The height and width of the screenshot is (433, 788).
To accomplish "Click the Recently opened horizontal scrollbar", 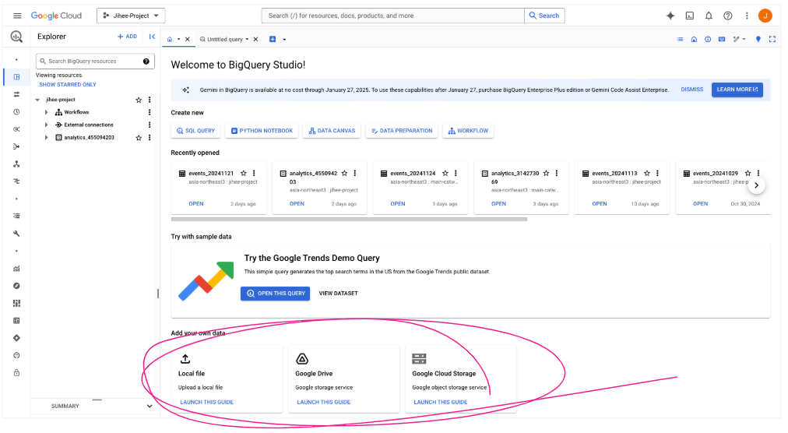I will [x=349, y=220].
